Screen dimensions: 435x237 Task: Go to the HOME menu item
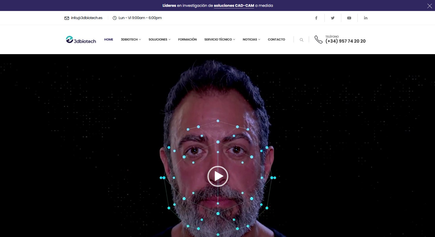pos(109,39)
